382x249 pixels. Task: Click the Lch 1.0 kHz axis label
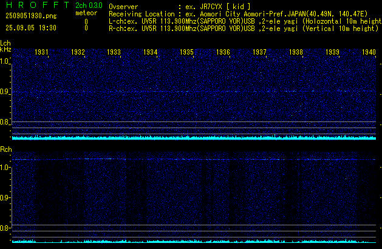pyautogui.click(x=4, y=61)
